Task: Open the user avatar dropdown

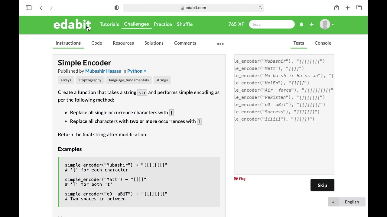Action: pyautogui.click(x=327, y=24)
